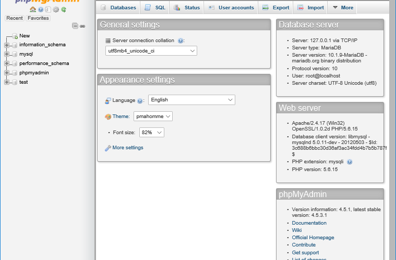396x260 pixels.
Task: Click the Recent button
Action: click(x=15, y=18)
